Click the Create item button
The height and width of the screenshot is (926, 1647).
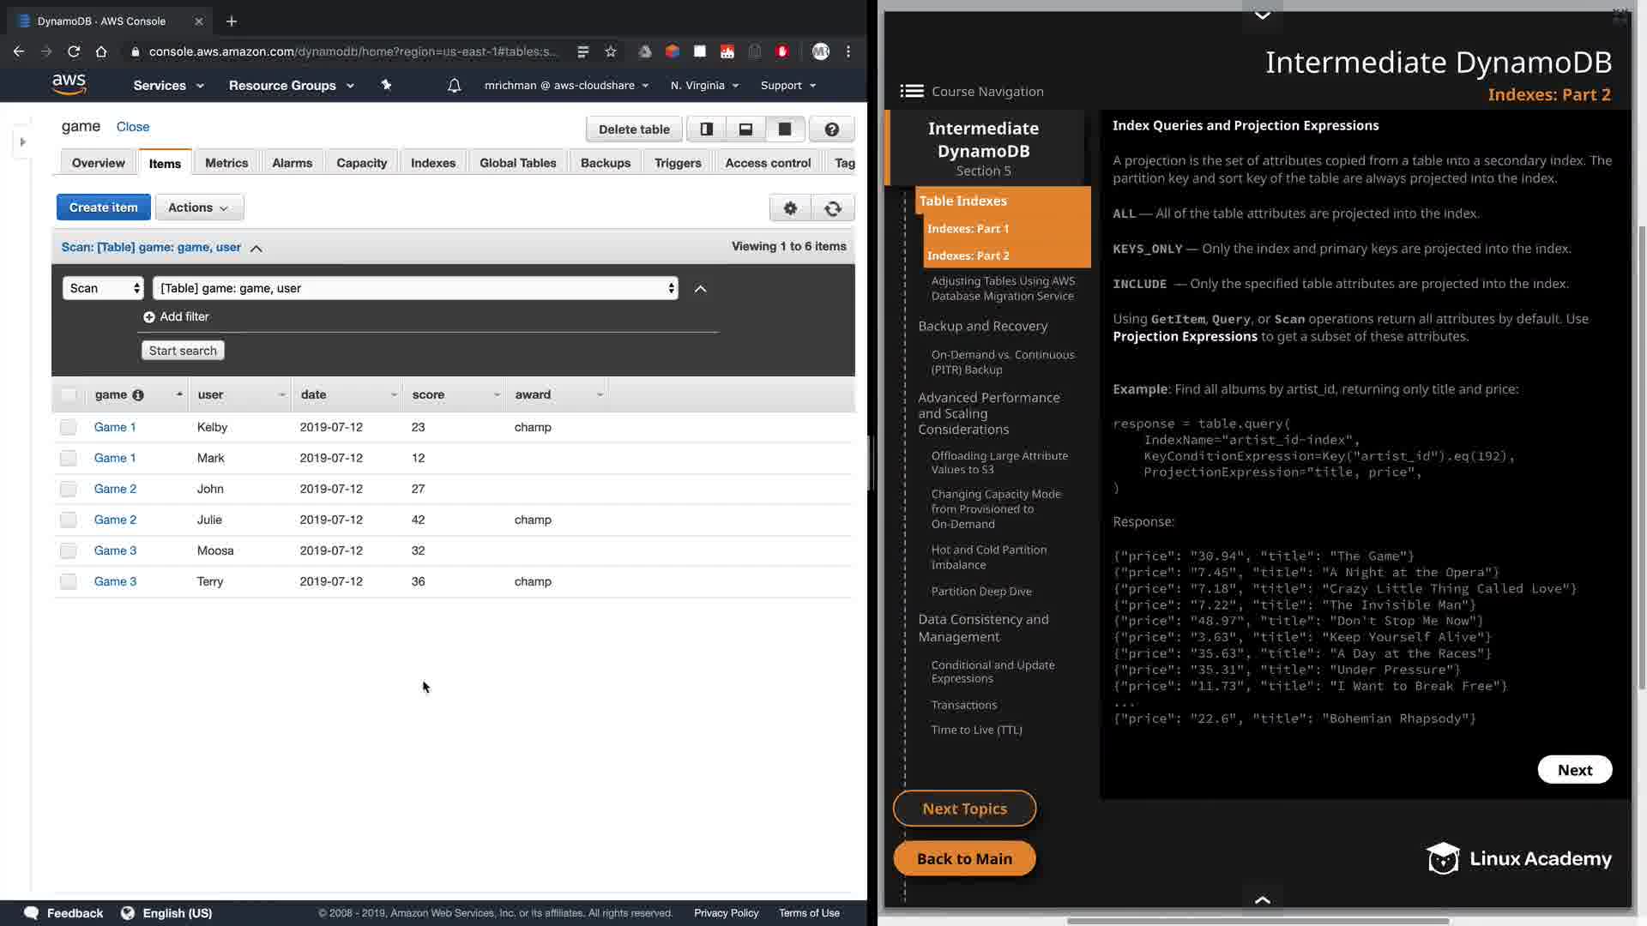point(103,207)
